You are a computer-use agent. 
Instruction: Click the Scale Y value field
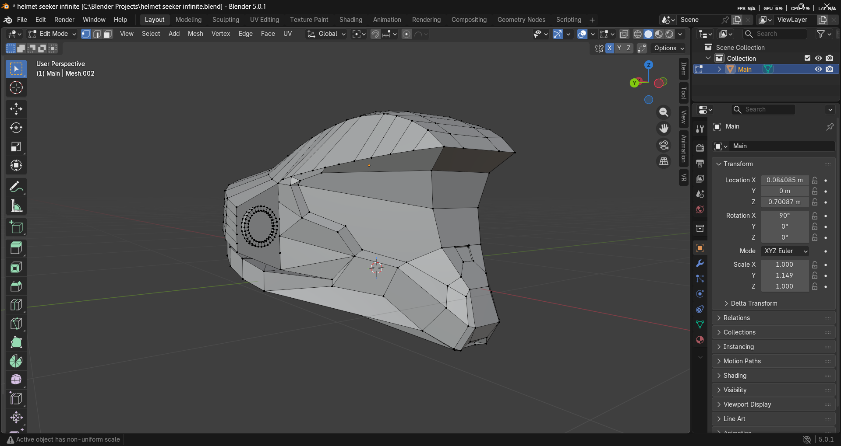pyautogui.click(x=784, y=275)
